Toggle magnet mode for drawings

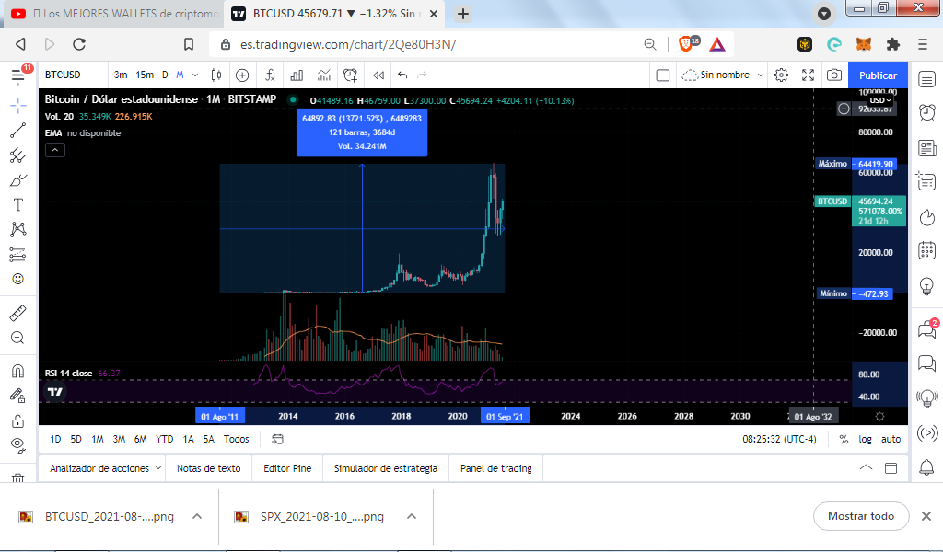[x=18, y=371]
